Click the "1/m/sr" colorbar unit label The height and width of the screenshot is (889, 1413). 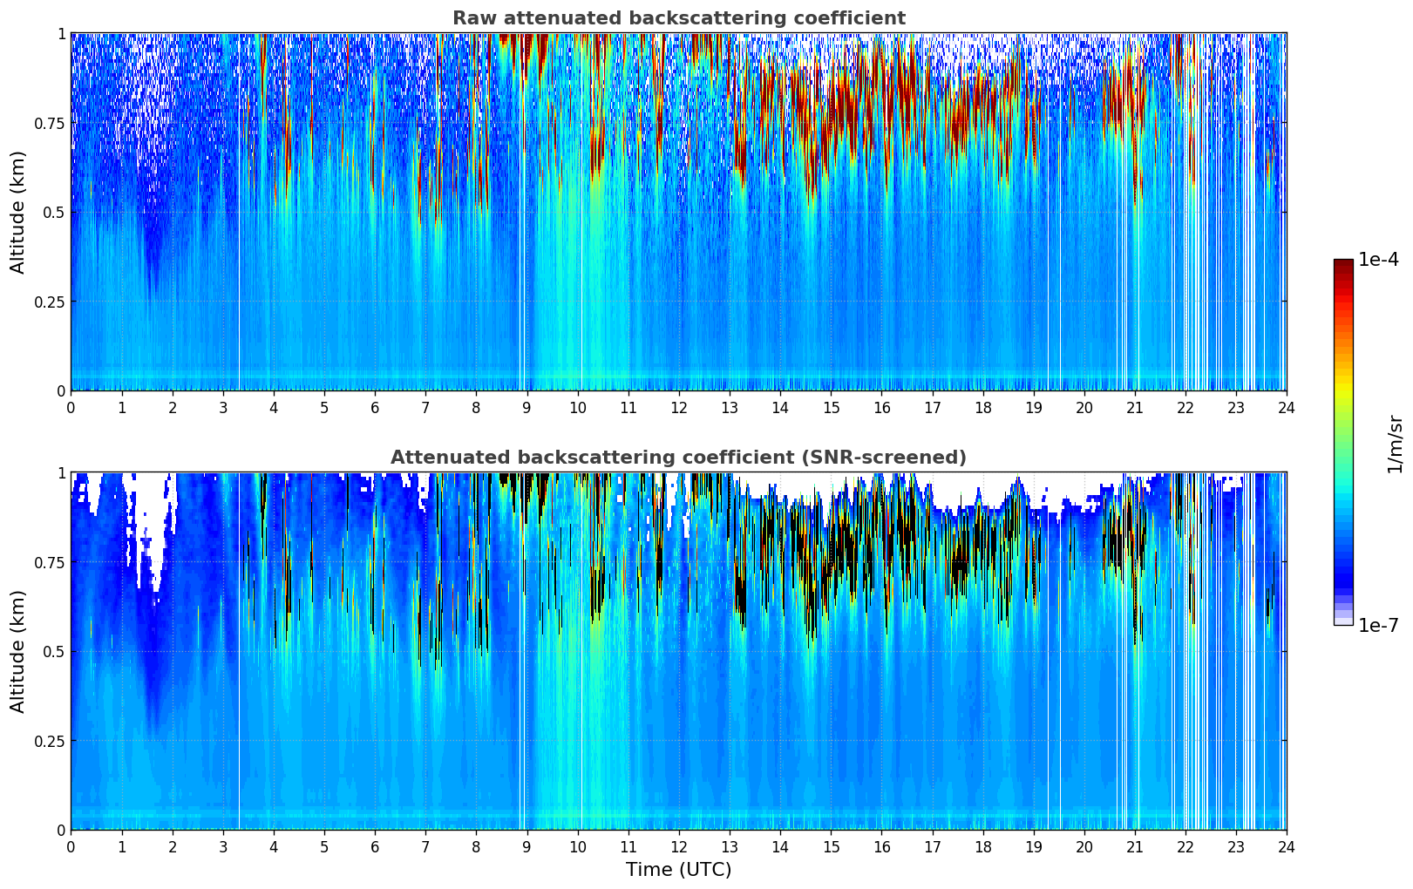click(1395, 443)
